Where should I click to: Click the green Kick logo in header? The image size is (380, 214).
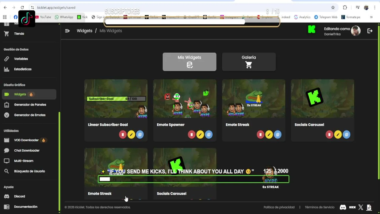[x=312, y=29]
